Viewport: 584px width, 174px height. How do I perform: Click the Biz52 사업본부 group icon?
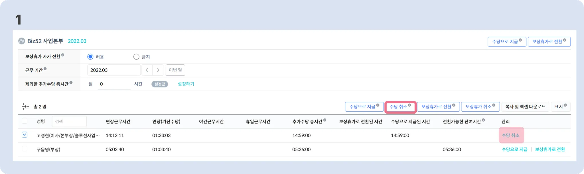pos(22,41)
